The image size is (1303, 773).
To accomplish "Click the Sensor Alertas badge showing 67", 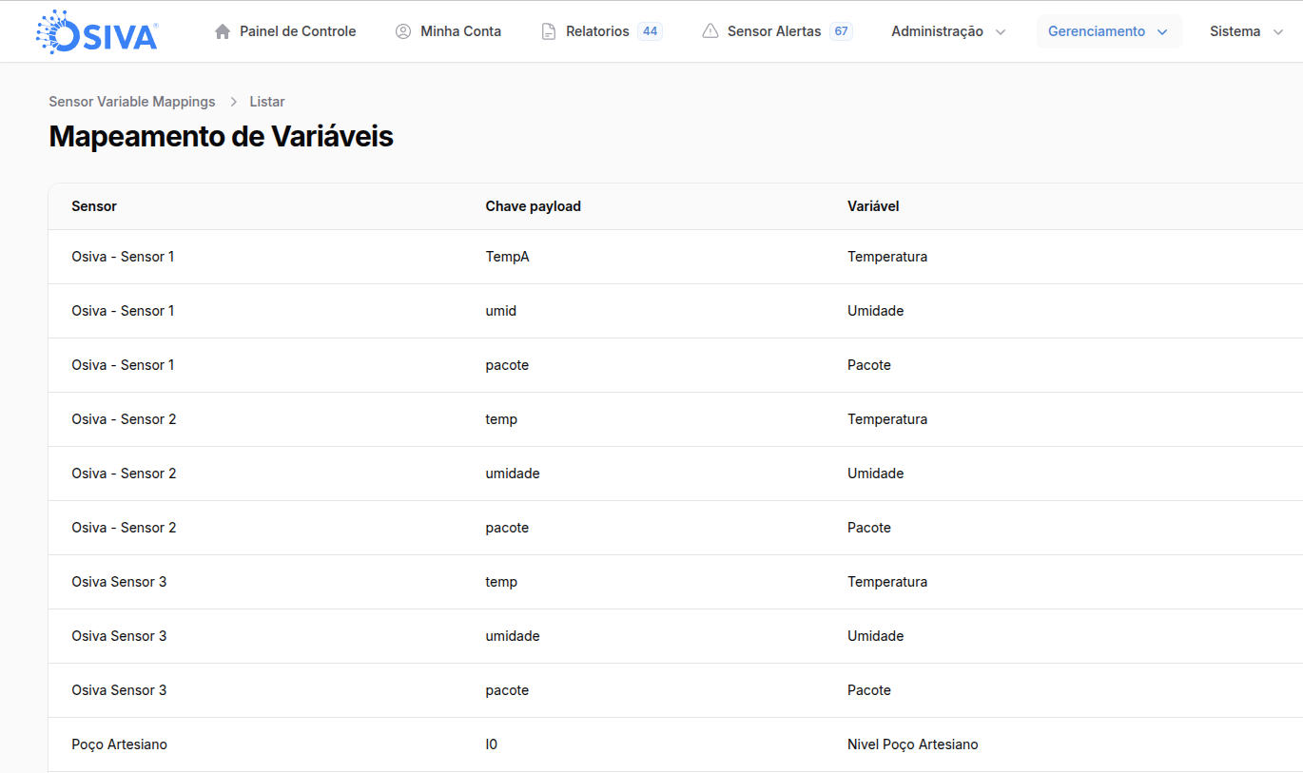I will (841, 31).
